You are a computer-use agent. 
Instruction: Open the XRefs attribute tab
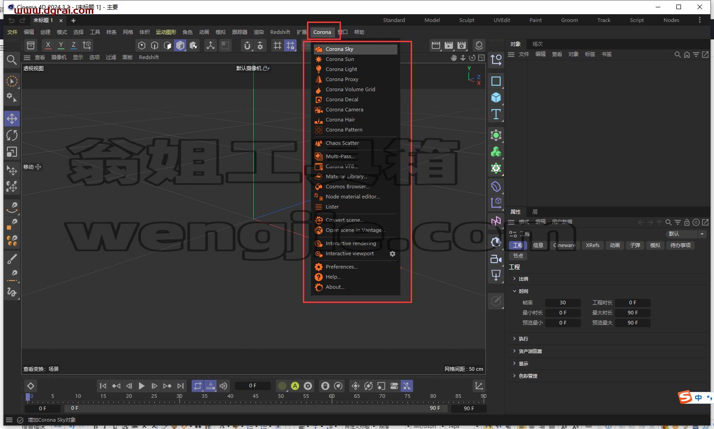tap(592, 245)
